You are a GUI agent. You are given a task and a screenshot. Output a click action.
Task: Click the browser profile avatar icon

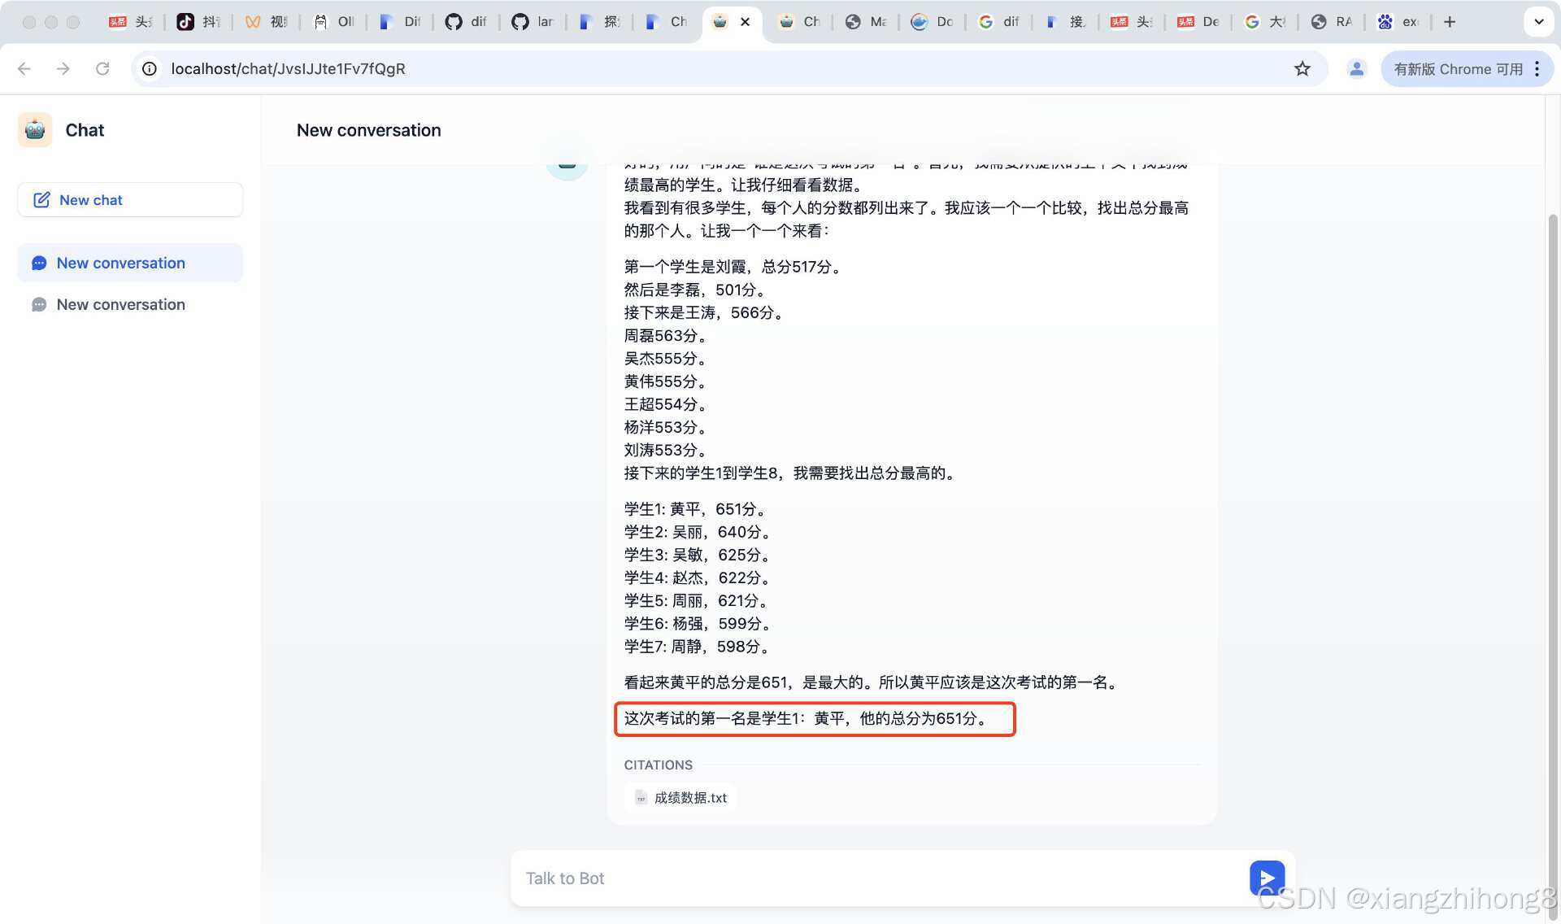click(1356, 68)
